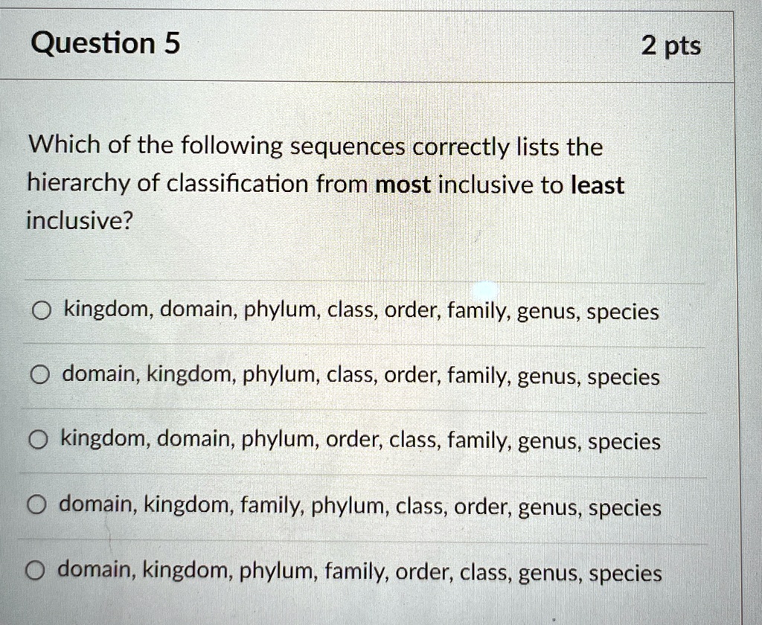This screenshot has width=762, height=625.
Task: Click the '2 pts' points label
Action: pos(670,46)
